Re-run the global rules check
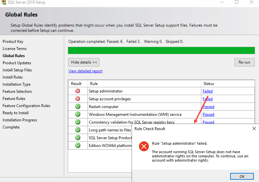Screen dimensions: 259x182 pyautogui.click(x=244, y=62)
